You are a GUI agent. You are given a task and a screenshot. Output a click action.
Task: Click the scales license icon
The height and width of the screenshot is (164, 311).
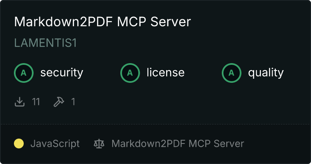click(x=99, y=144)
